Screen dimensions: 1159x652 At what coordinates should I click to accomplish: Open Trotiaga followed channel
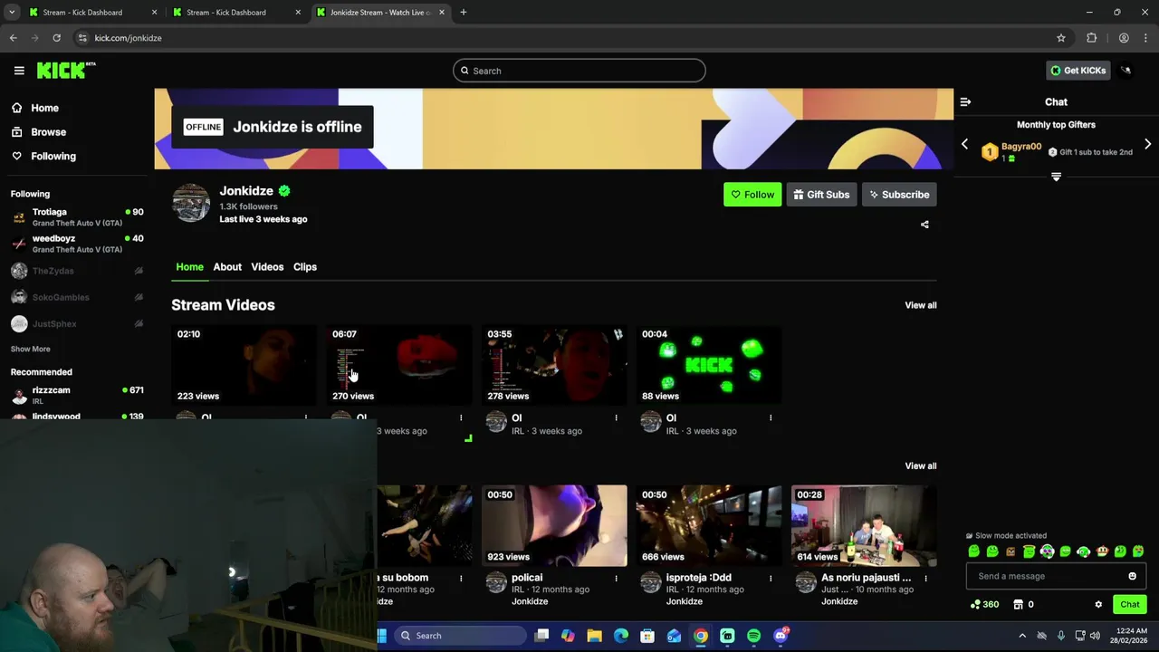[x=76, y=217]
